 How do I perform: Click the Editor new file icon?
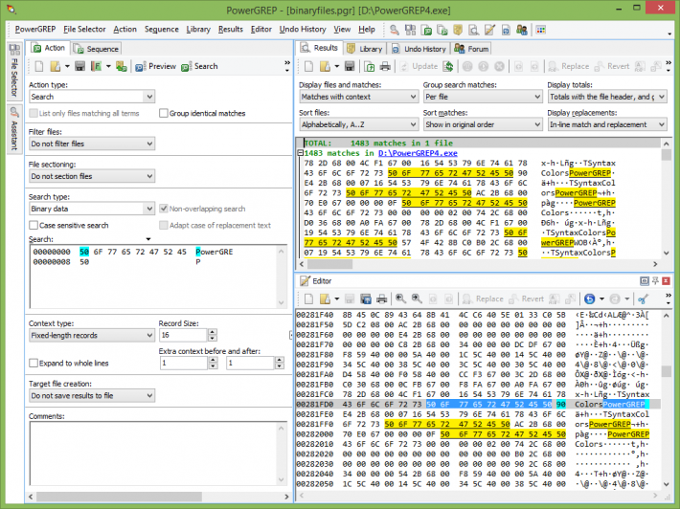308,299
